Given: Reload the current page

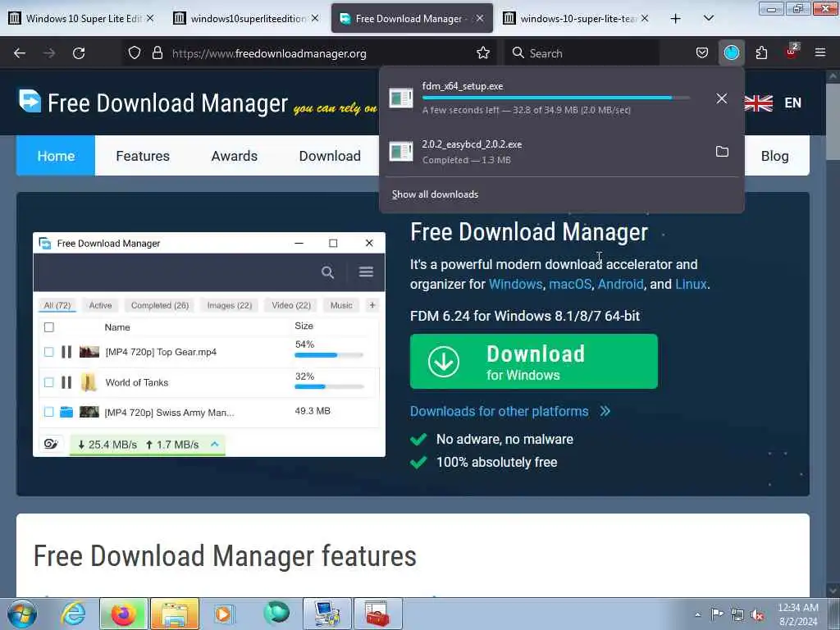Looking at the screenshot, I should (79, 53).
